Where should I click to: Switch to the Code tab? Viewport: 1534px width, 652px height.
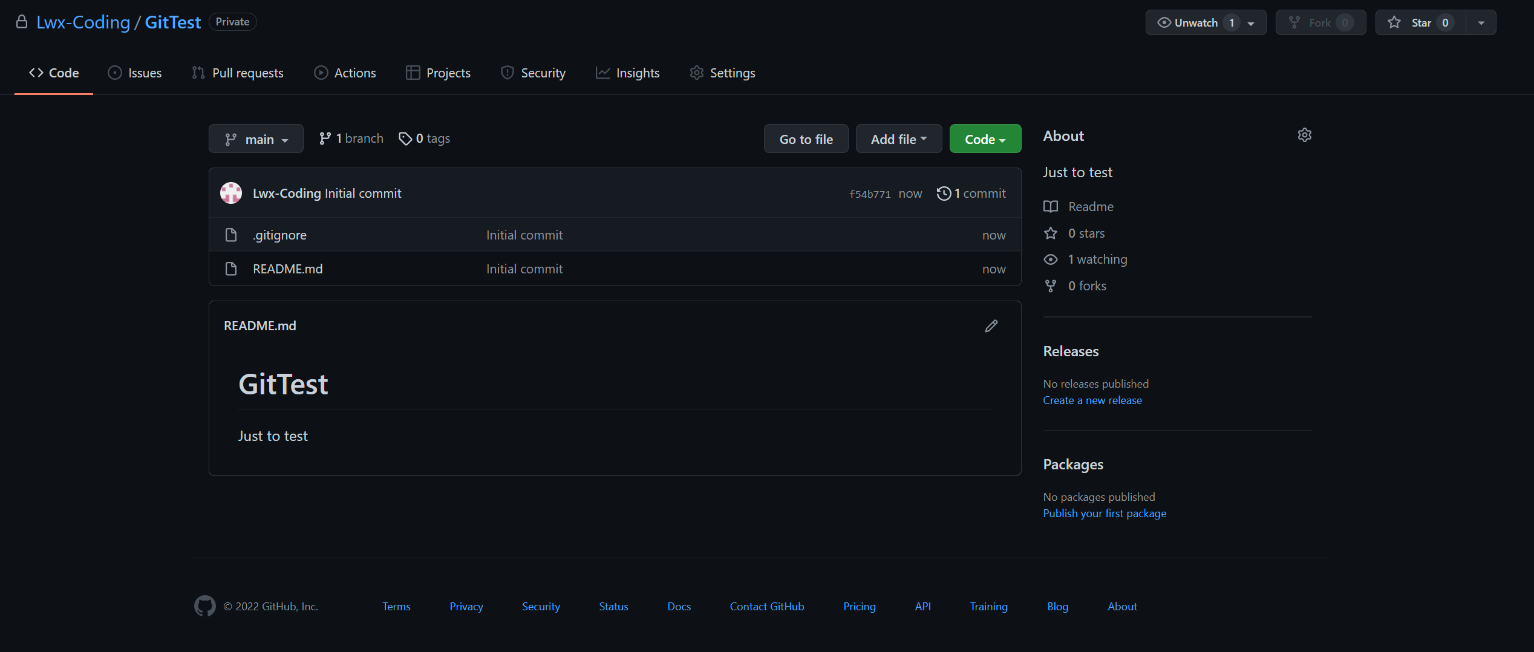pyautogui.click(x=54, y=73)
